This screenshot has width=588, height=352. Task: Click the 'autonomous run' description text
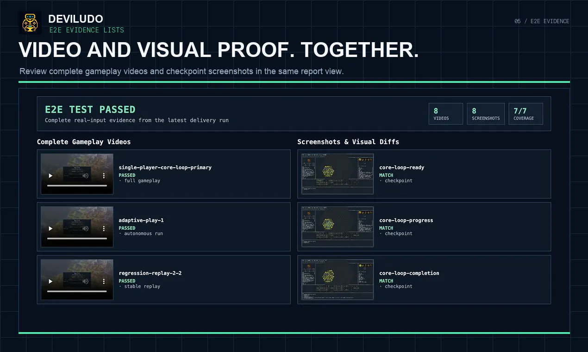tap(144, 233)
